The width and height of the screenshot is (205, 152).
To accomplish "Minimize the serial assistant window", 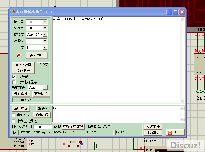I will [169, 12].
